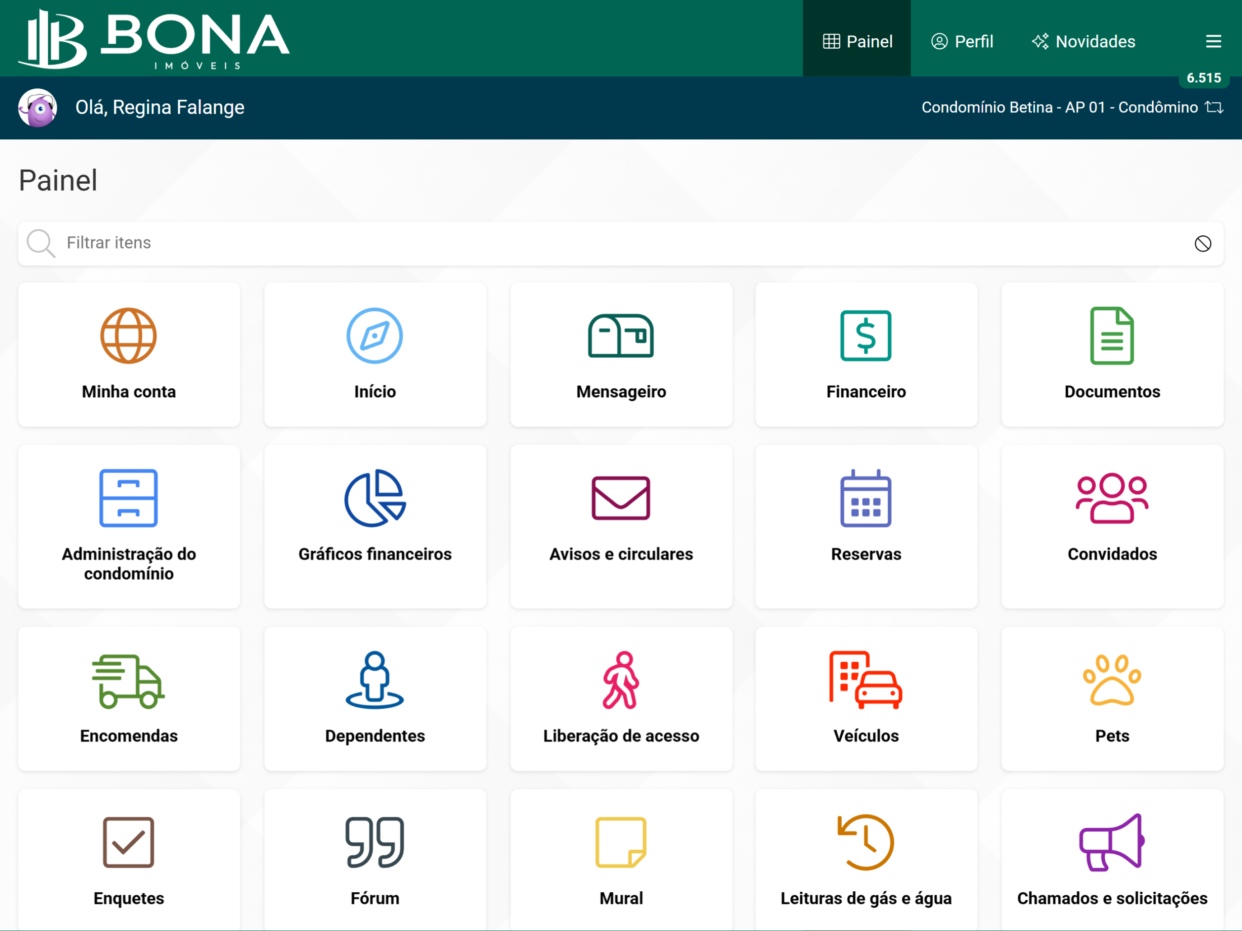Click the Veículos label
Image resolution: width=1242 pixels, height=931 pixels.
point(866,736)
